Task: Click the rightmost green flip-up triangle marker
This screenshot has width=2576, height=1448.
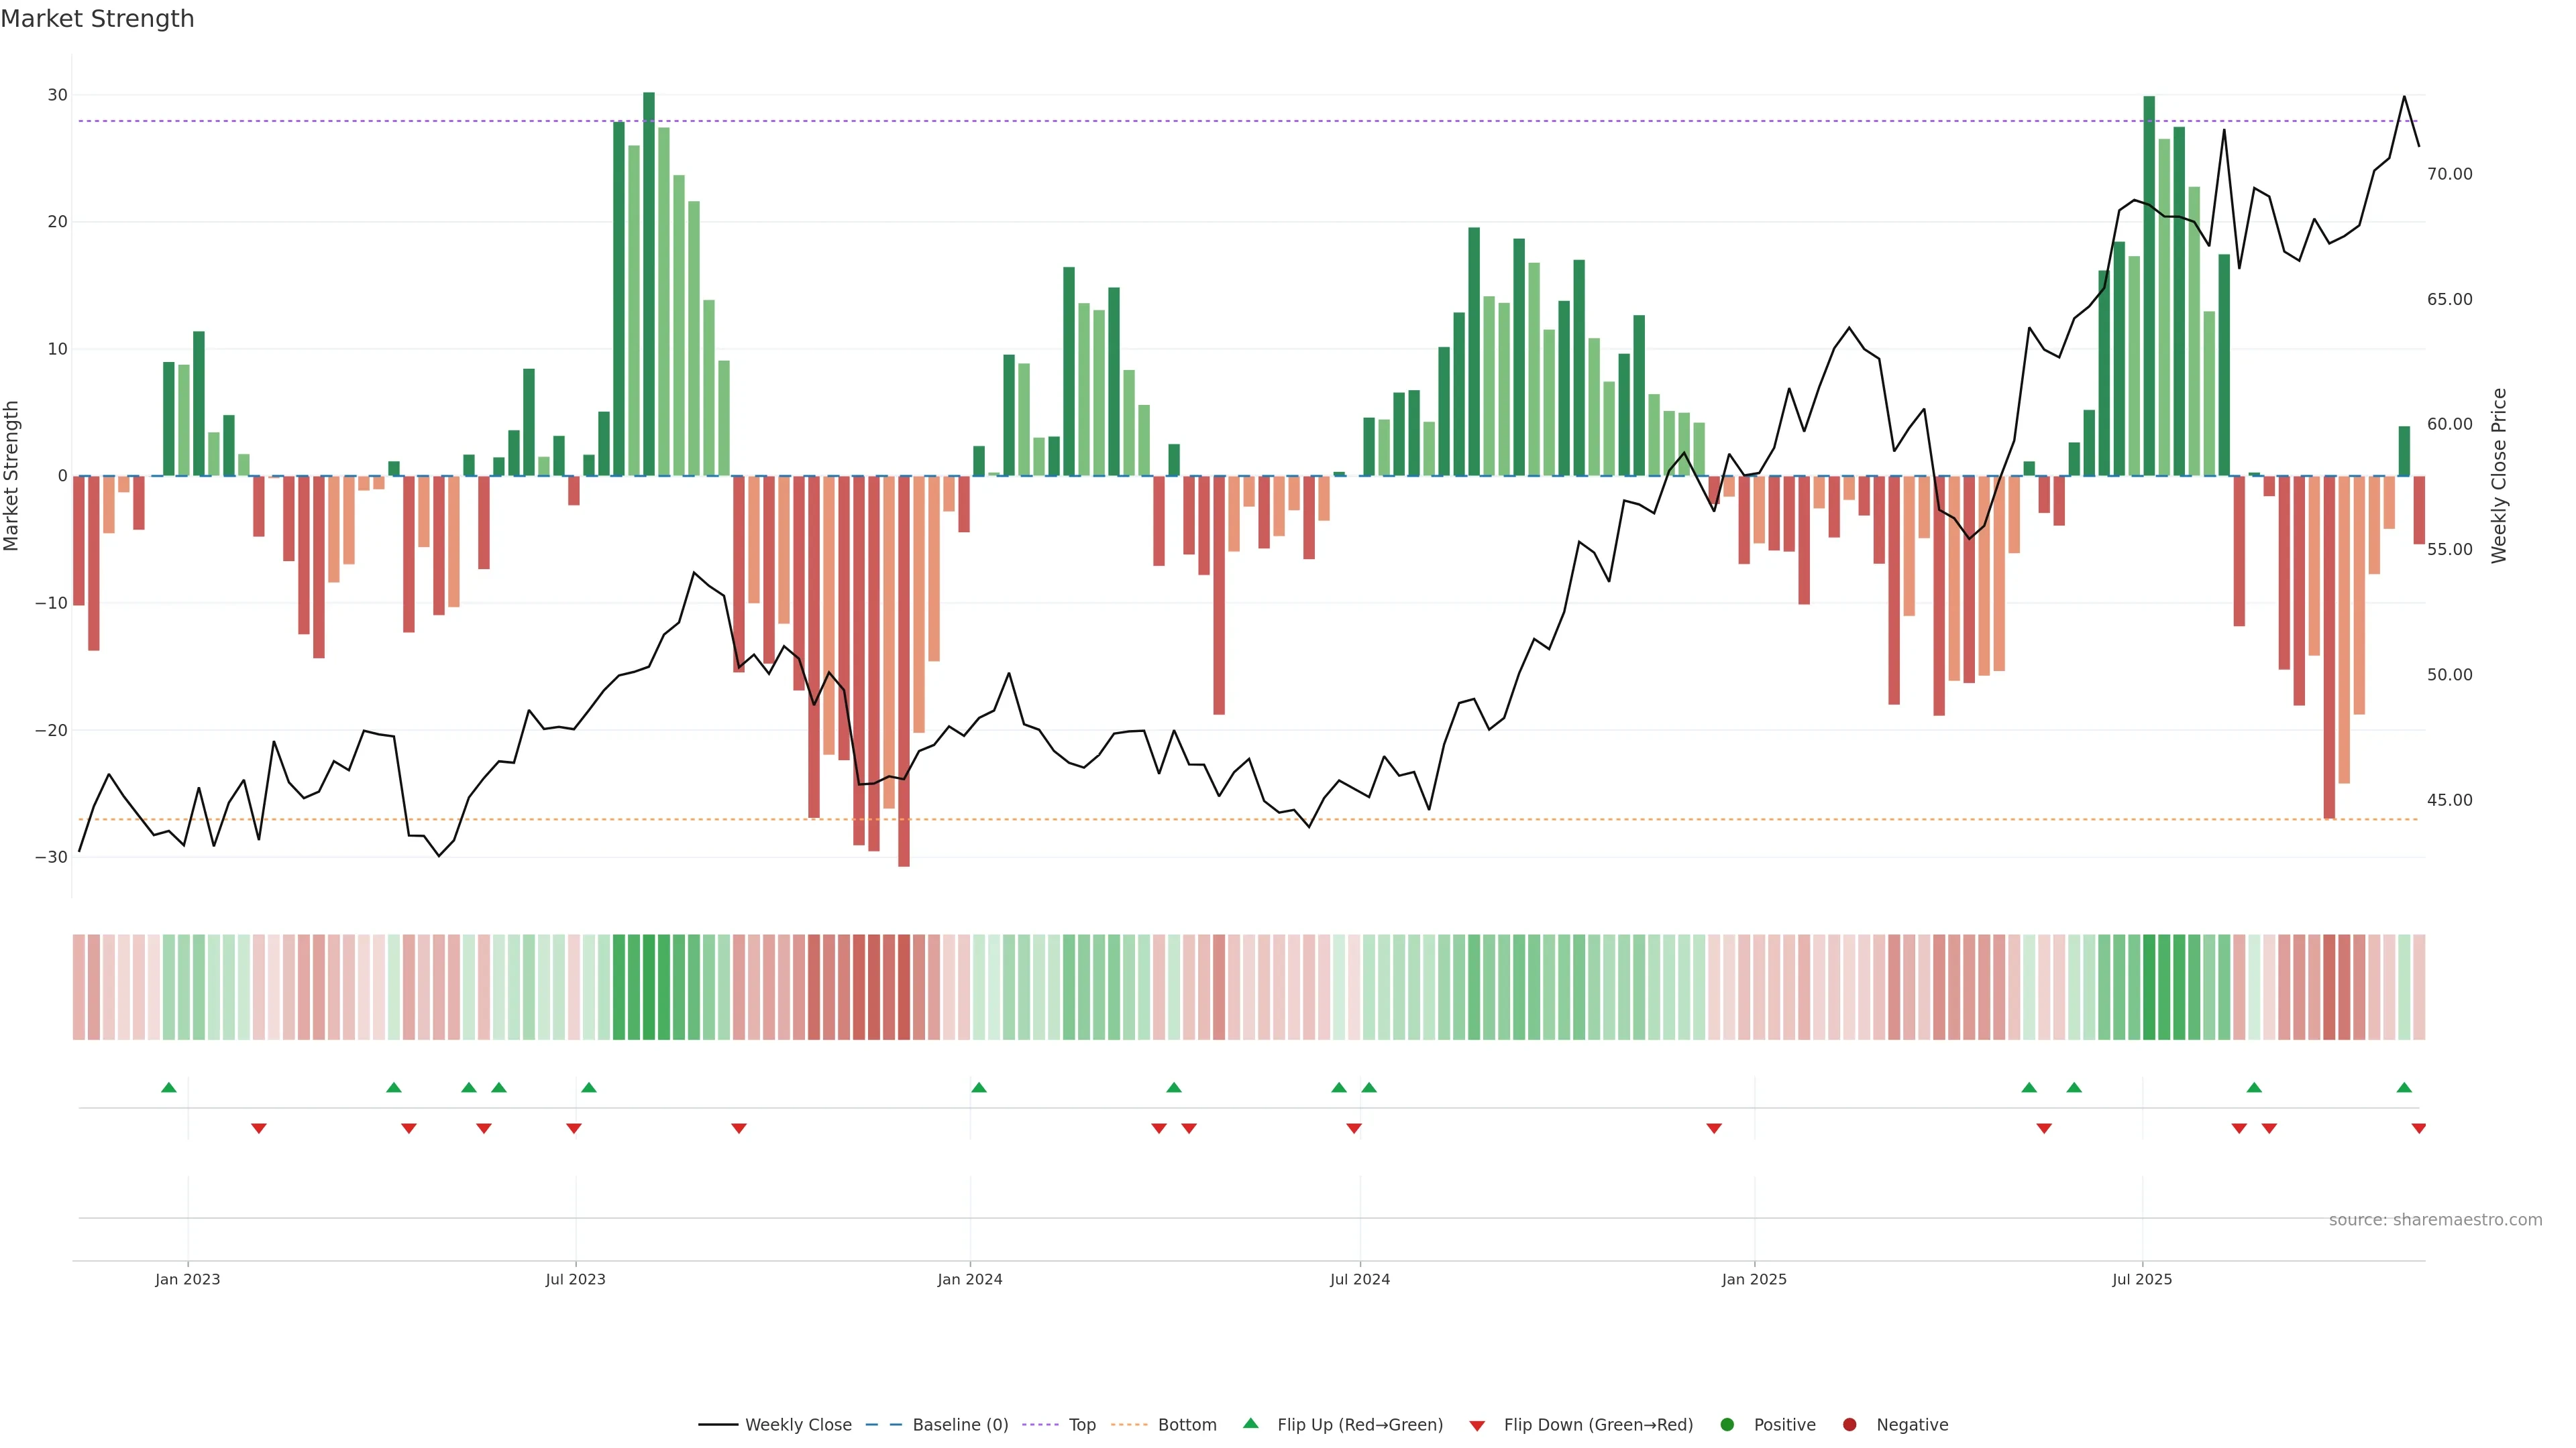Action: (2404, 1087)
